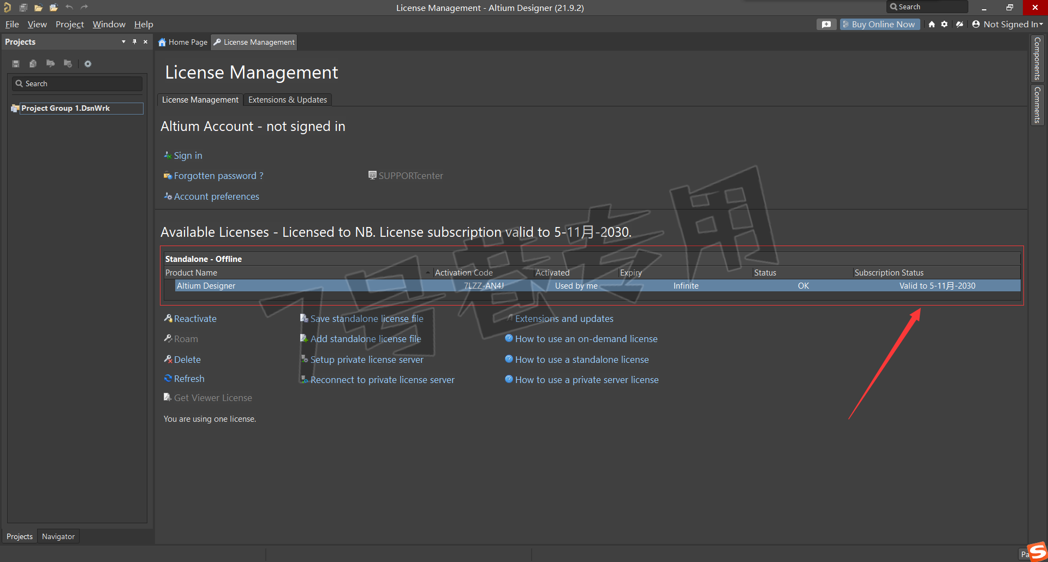
Task: Click the Altium Designer logo icon
Action: click(7, 8)
